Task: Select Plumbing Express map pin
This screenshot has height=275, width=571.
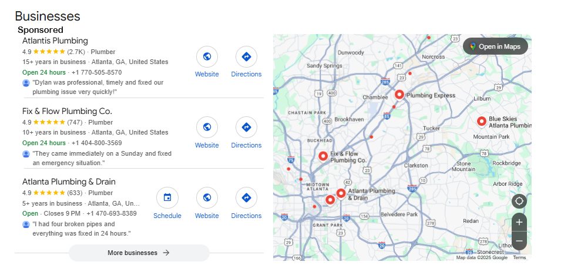Action: click(x=399, y=95)
